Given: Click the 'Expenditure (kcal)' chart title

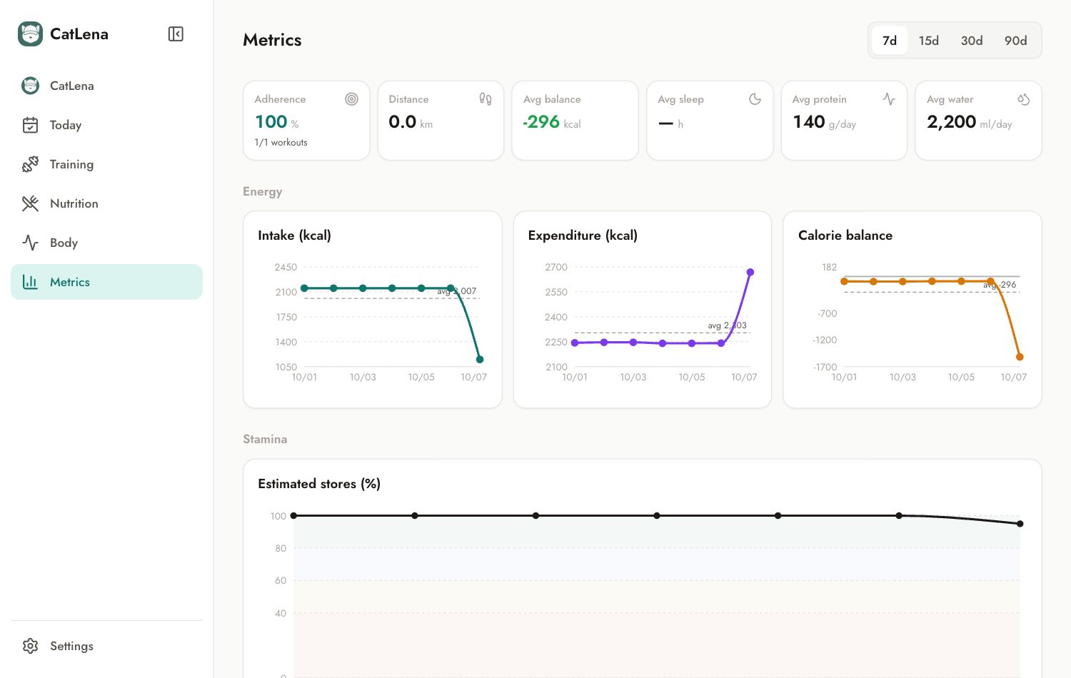Looking at the screenshot, I should tap(583, 236).
